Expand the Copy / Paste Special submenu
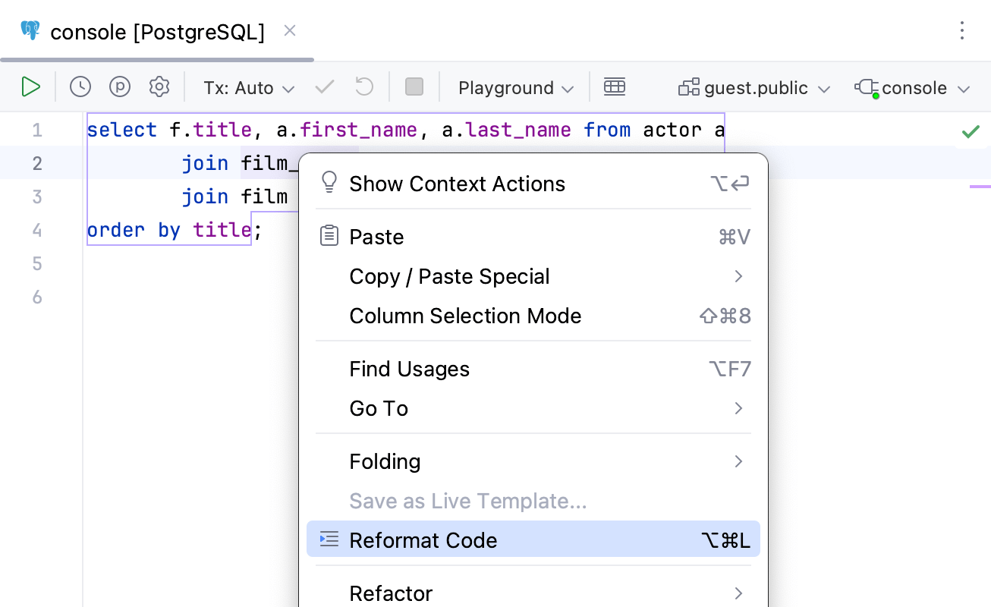 (449, 276)
